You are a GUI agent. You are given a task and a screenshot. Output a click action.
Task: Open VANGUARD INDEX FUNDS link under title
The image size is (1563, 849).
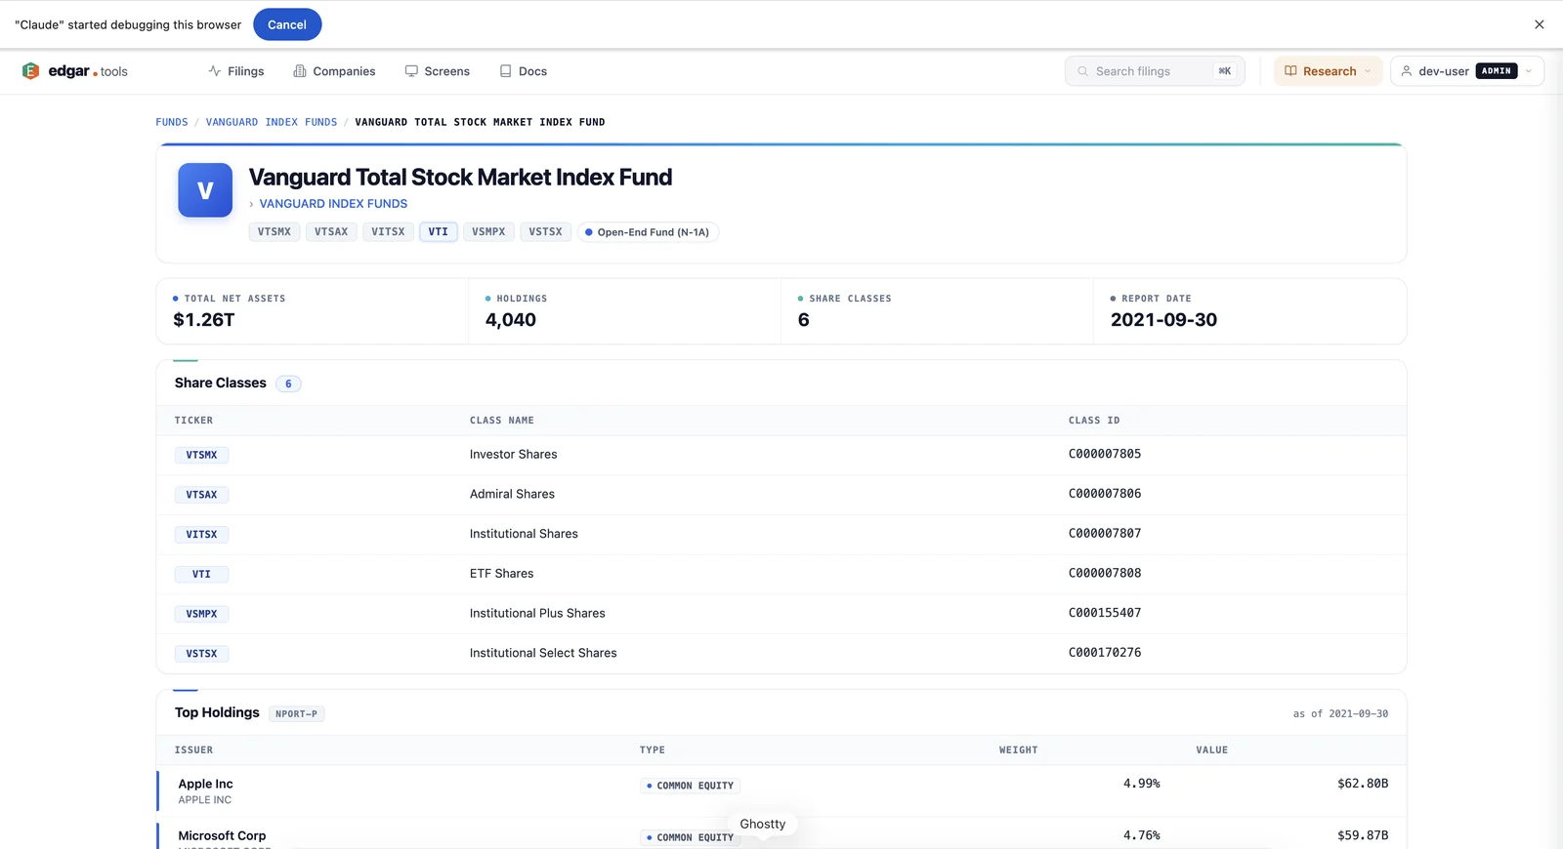pos(333,204)
